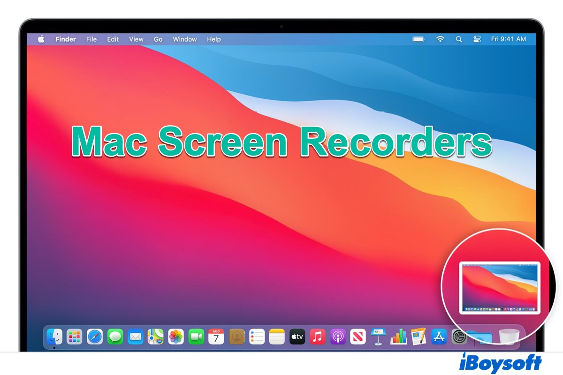
Task: Open the Apple menu
Action: [x=41, y=39]
